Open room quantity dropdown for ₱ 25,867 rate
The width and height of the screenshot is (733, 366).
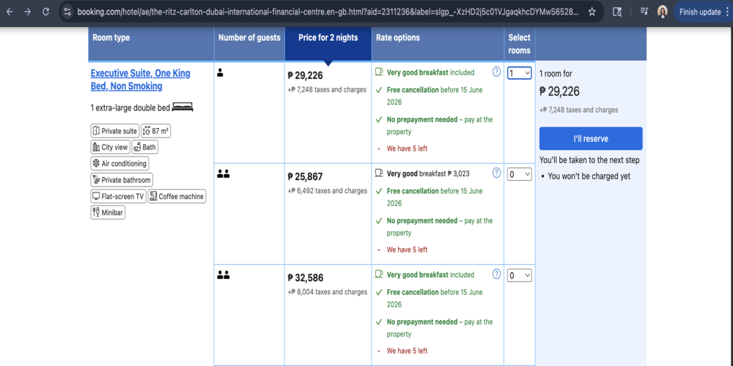pos(520,174)
